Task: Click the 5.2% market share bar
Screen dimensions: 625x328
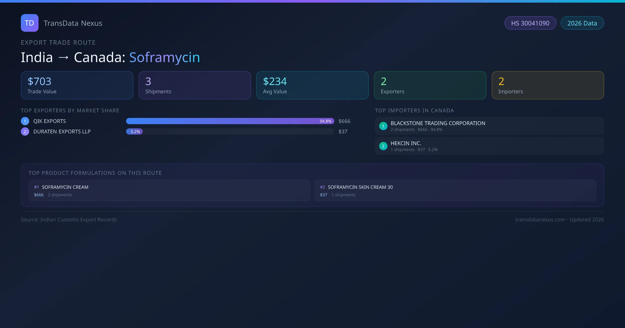Action: (x=134, y=131)
